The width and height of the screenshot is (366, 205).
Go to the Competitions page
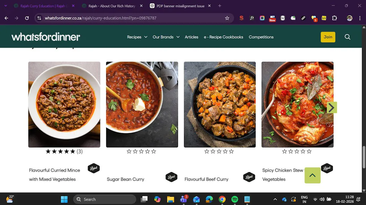261,37
